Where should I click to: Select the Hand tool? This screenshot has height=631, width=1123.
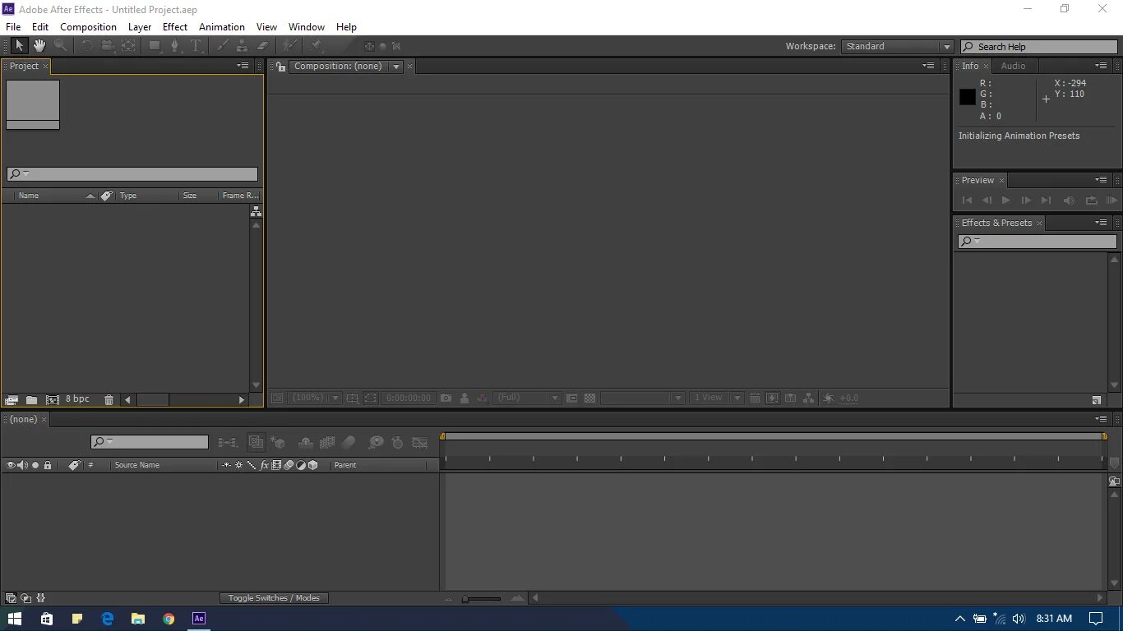tap(39, 46)
